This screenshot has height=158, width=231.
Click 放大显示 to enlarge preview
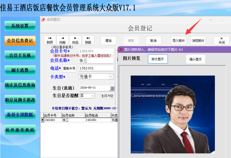tap(158, 59)
